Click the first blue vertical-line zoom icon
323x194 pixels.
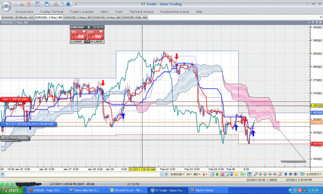[x=260, y=174]
